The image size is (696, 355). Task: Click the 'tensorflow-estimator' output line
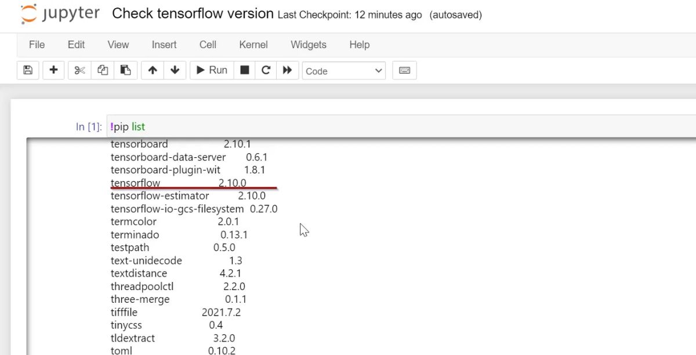pyautogui.click(x=188, y=195)
